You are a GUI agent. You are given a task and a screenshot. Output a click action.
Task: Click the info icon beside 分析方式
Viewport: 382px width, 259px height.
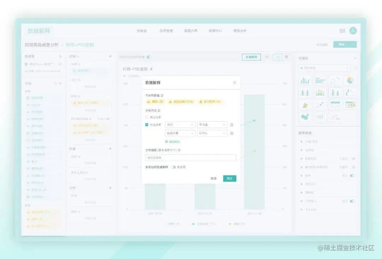159,111
